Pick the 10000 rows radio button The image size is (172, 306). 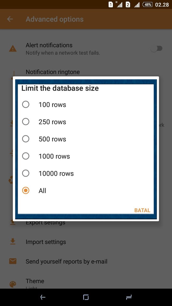[x=26, y=173]
